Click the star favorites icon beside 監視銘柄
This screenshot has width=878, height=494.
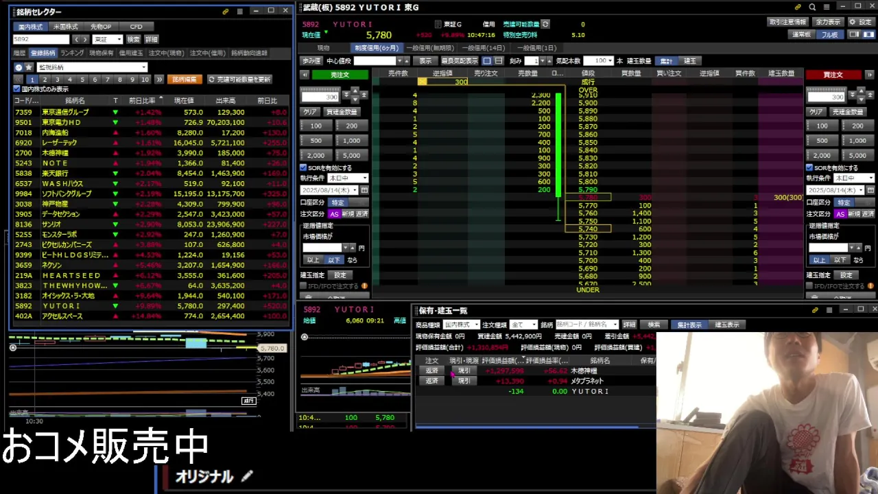pyautogui.click(x=29, y=67)
